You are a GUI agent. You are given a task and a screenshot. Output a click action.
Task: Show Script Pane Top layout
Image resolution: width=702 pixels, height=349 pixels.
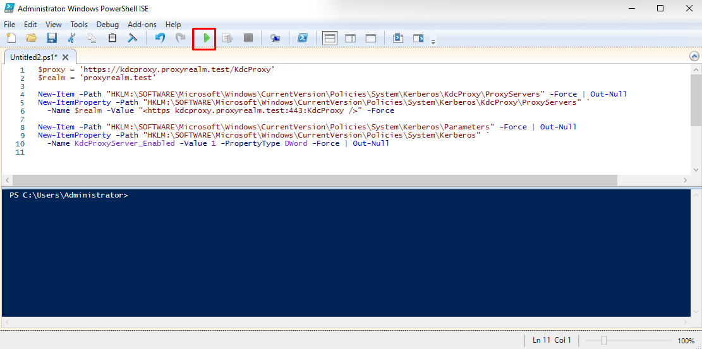click(x=330, y=38)
